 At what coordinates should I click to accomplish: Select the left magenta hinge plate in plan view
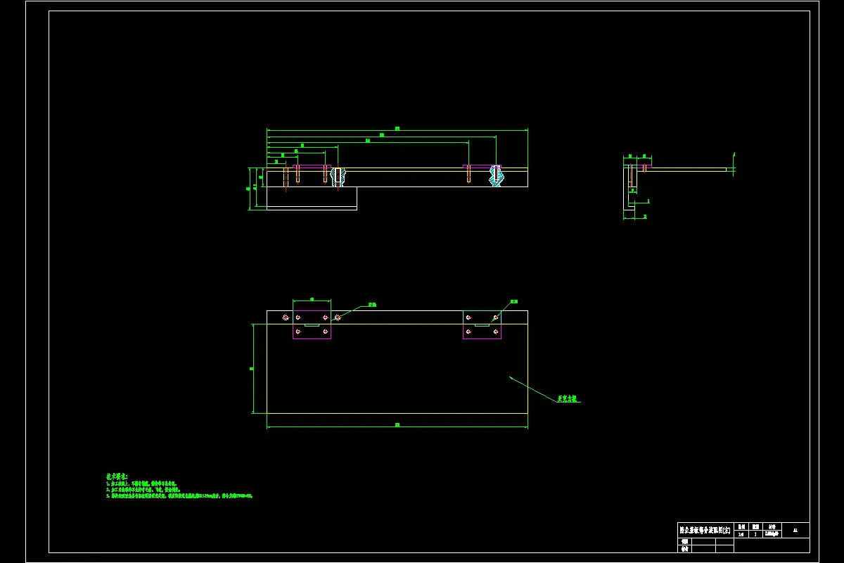click(x=312, y=324)
